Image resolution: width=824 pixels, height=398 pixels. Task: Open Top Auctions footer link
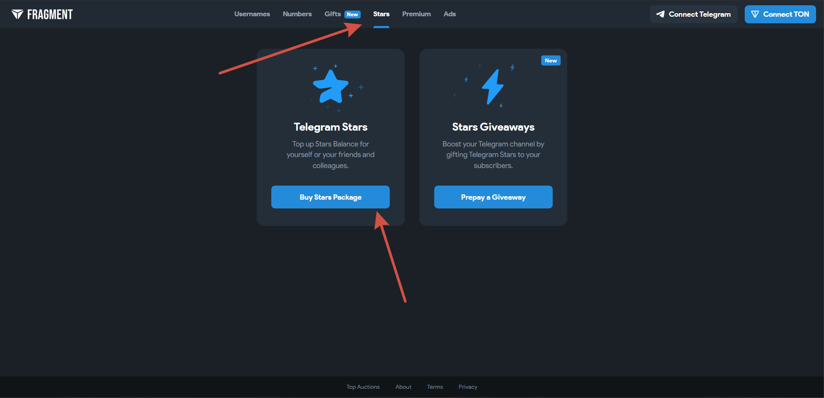click(363, 387)
